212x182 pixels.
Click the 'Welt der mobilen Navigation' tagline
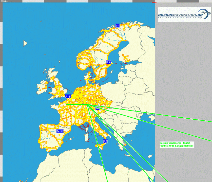click(x=180, y=17)
